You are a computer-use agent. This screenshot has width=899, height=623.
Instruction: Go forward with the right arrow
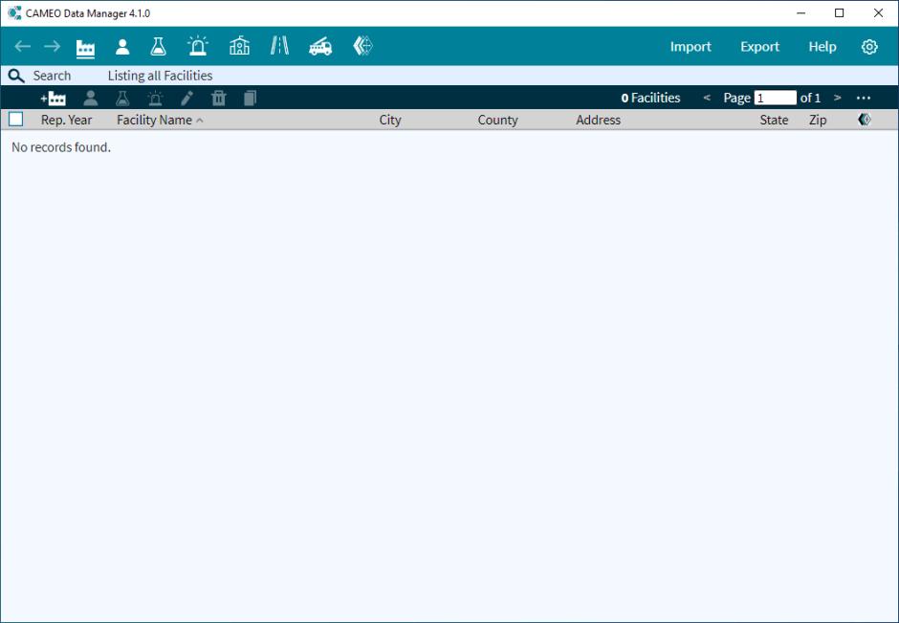(53, 47)
